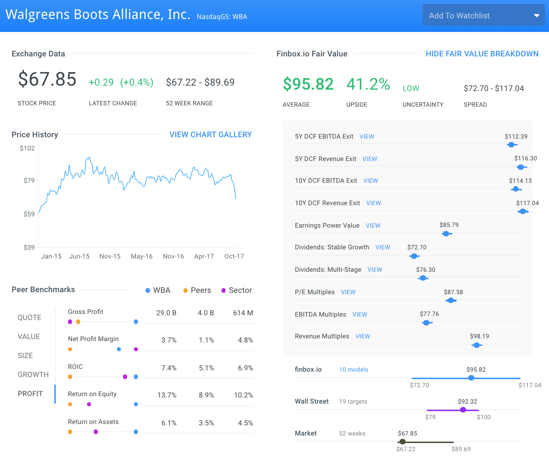This screenshot has width=549, height=460.
Task: Click the $116.30 slider marker
Action: point(521,167)
